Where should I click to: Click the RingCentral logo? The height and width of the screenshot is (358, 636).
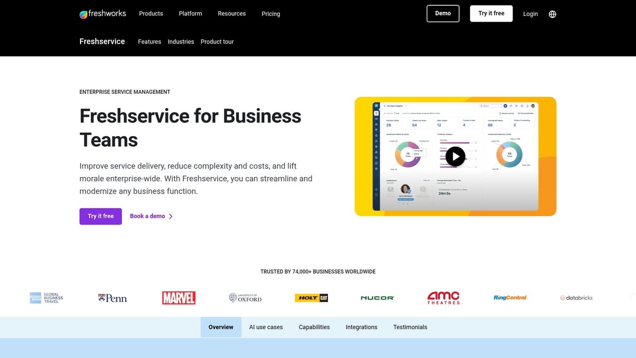(x=510, y=298)
